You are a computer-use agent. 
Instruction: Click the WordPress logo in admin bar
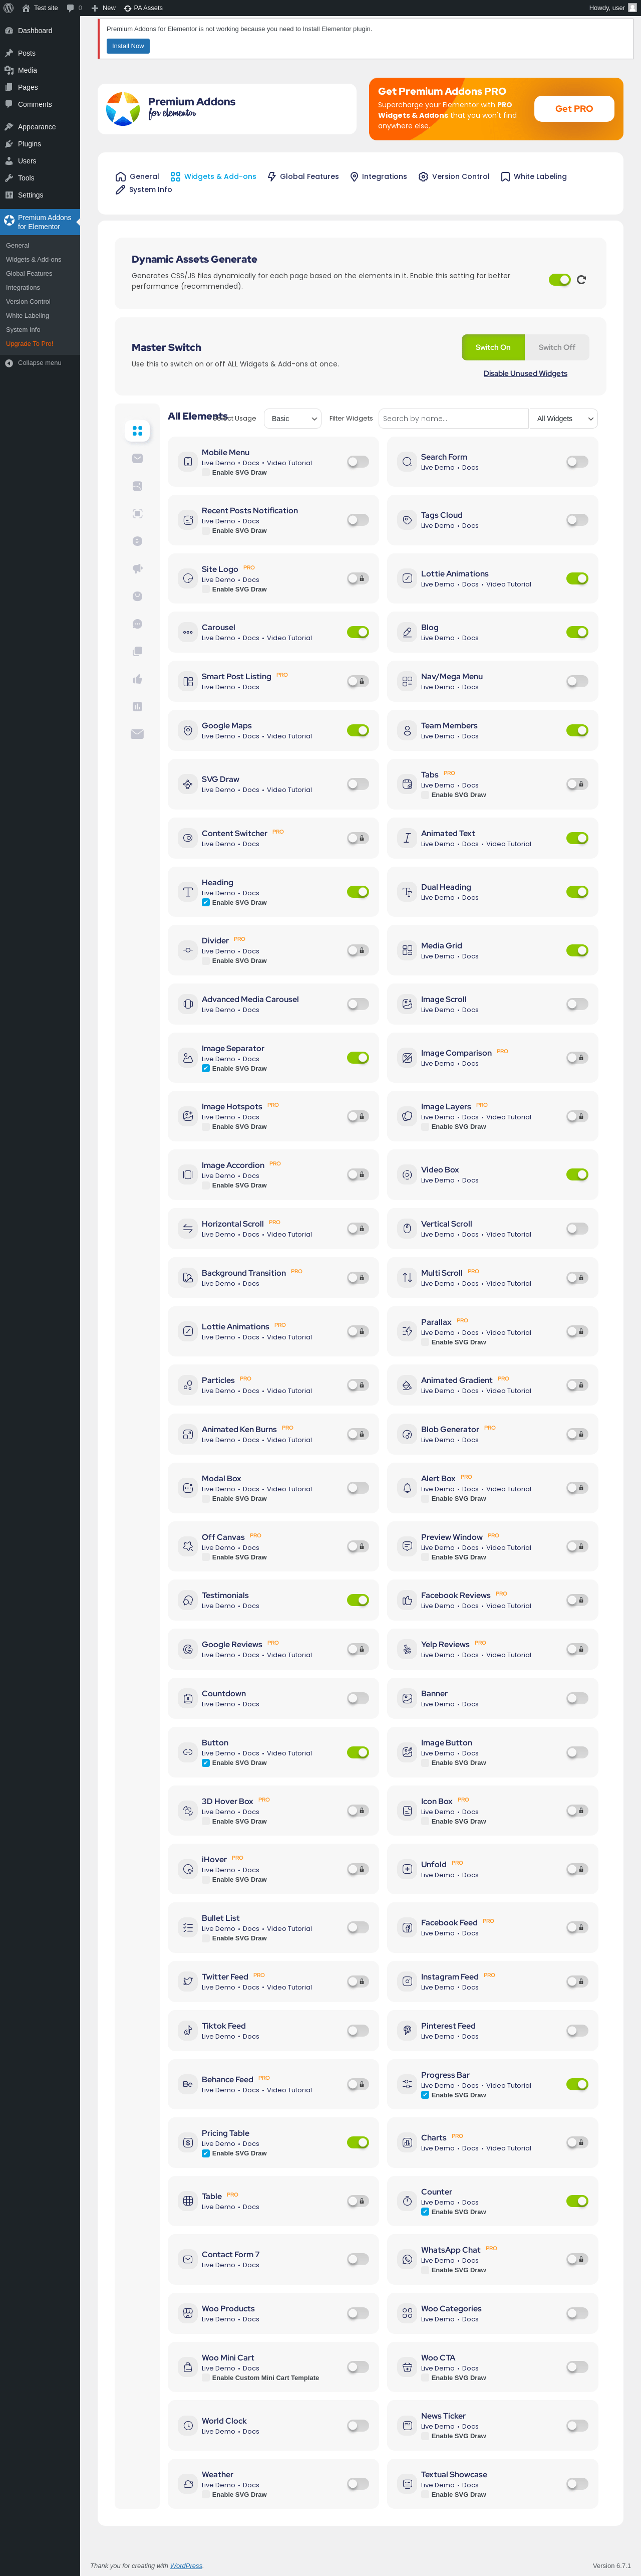click(x=9, y=7)
